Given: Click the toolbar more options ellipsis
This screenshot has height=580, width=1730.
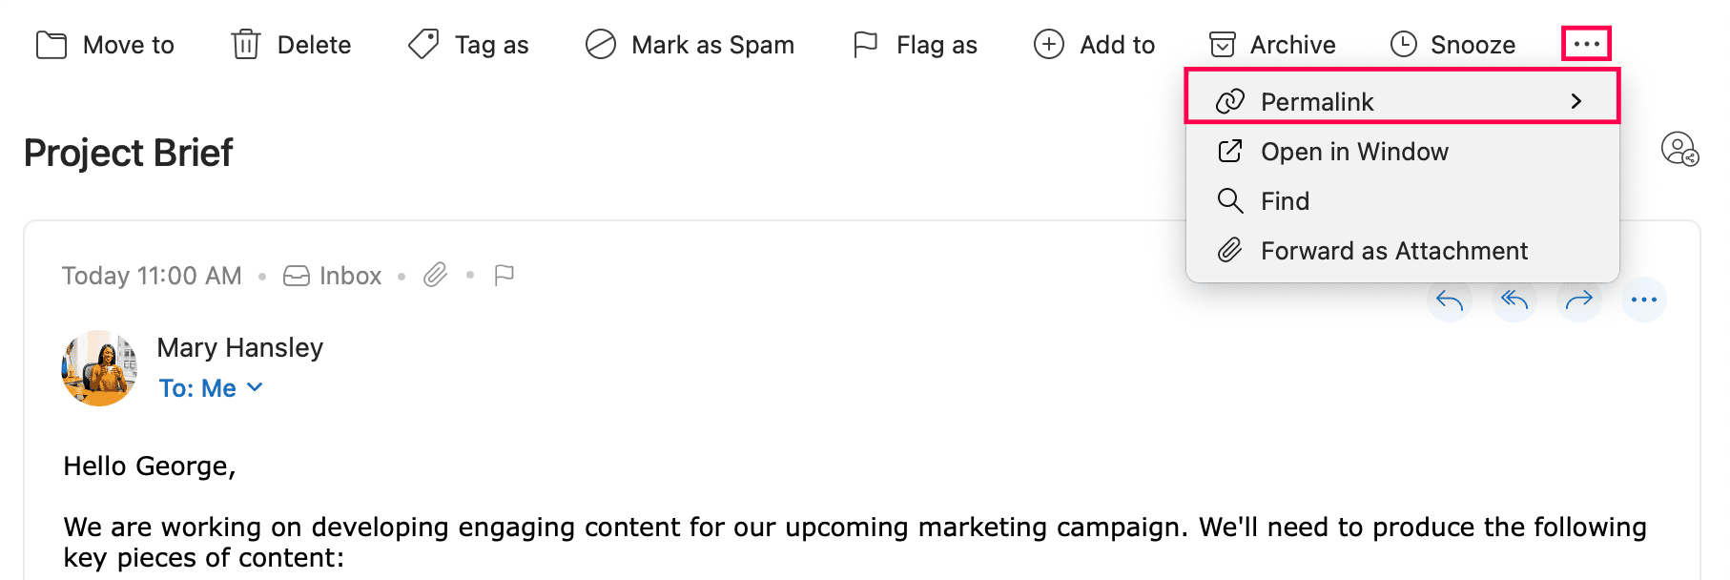Looking at the screenshot, I should (1586, 44).
